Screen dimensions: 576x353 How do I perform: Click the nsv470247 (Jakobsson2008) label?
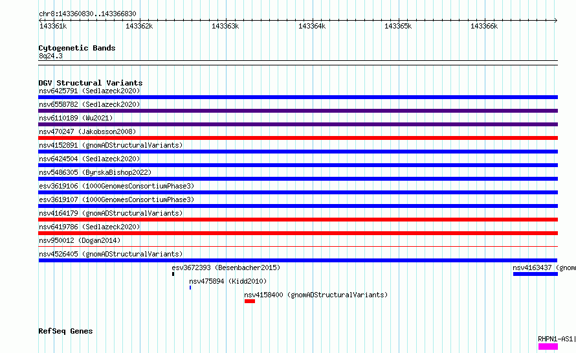(87, 131)
